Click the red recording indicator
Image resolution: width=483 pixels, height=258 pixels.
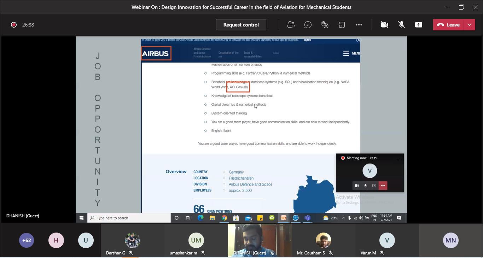pyautogui.click(x=14, y=25)
